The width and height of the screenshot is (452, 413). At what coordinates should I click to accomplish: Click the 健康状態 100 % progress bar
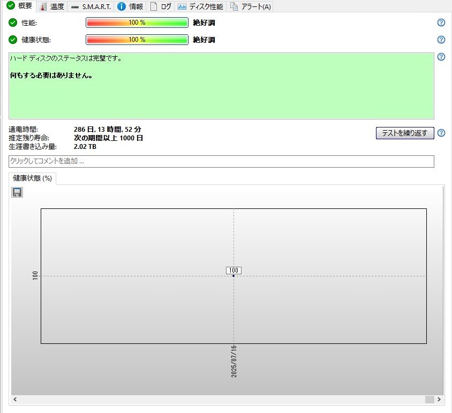(x=137, y=40)
